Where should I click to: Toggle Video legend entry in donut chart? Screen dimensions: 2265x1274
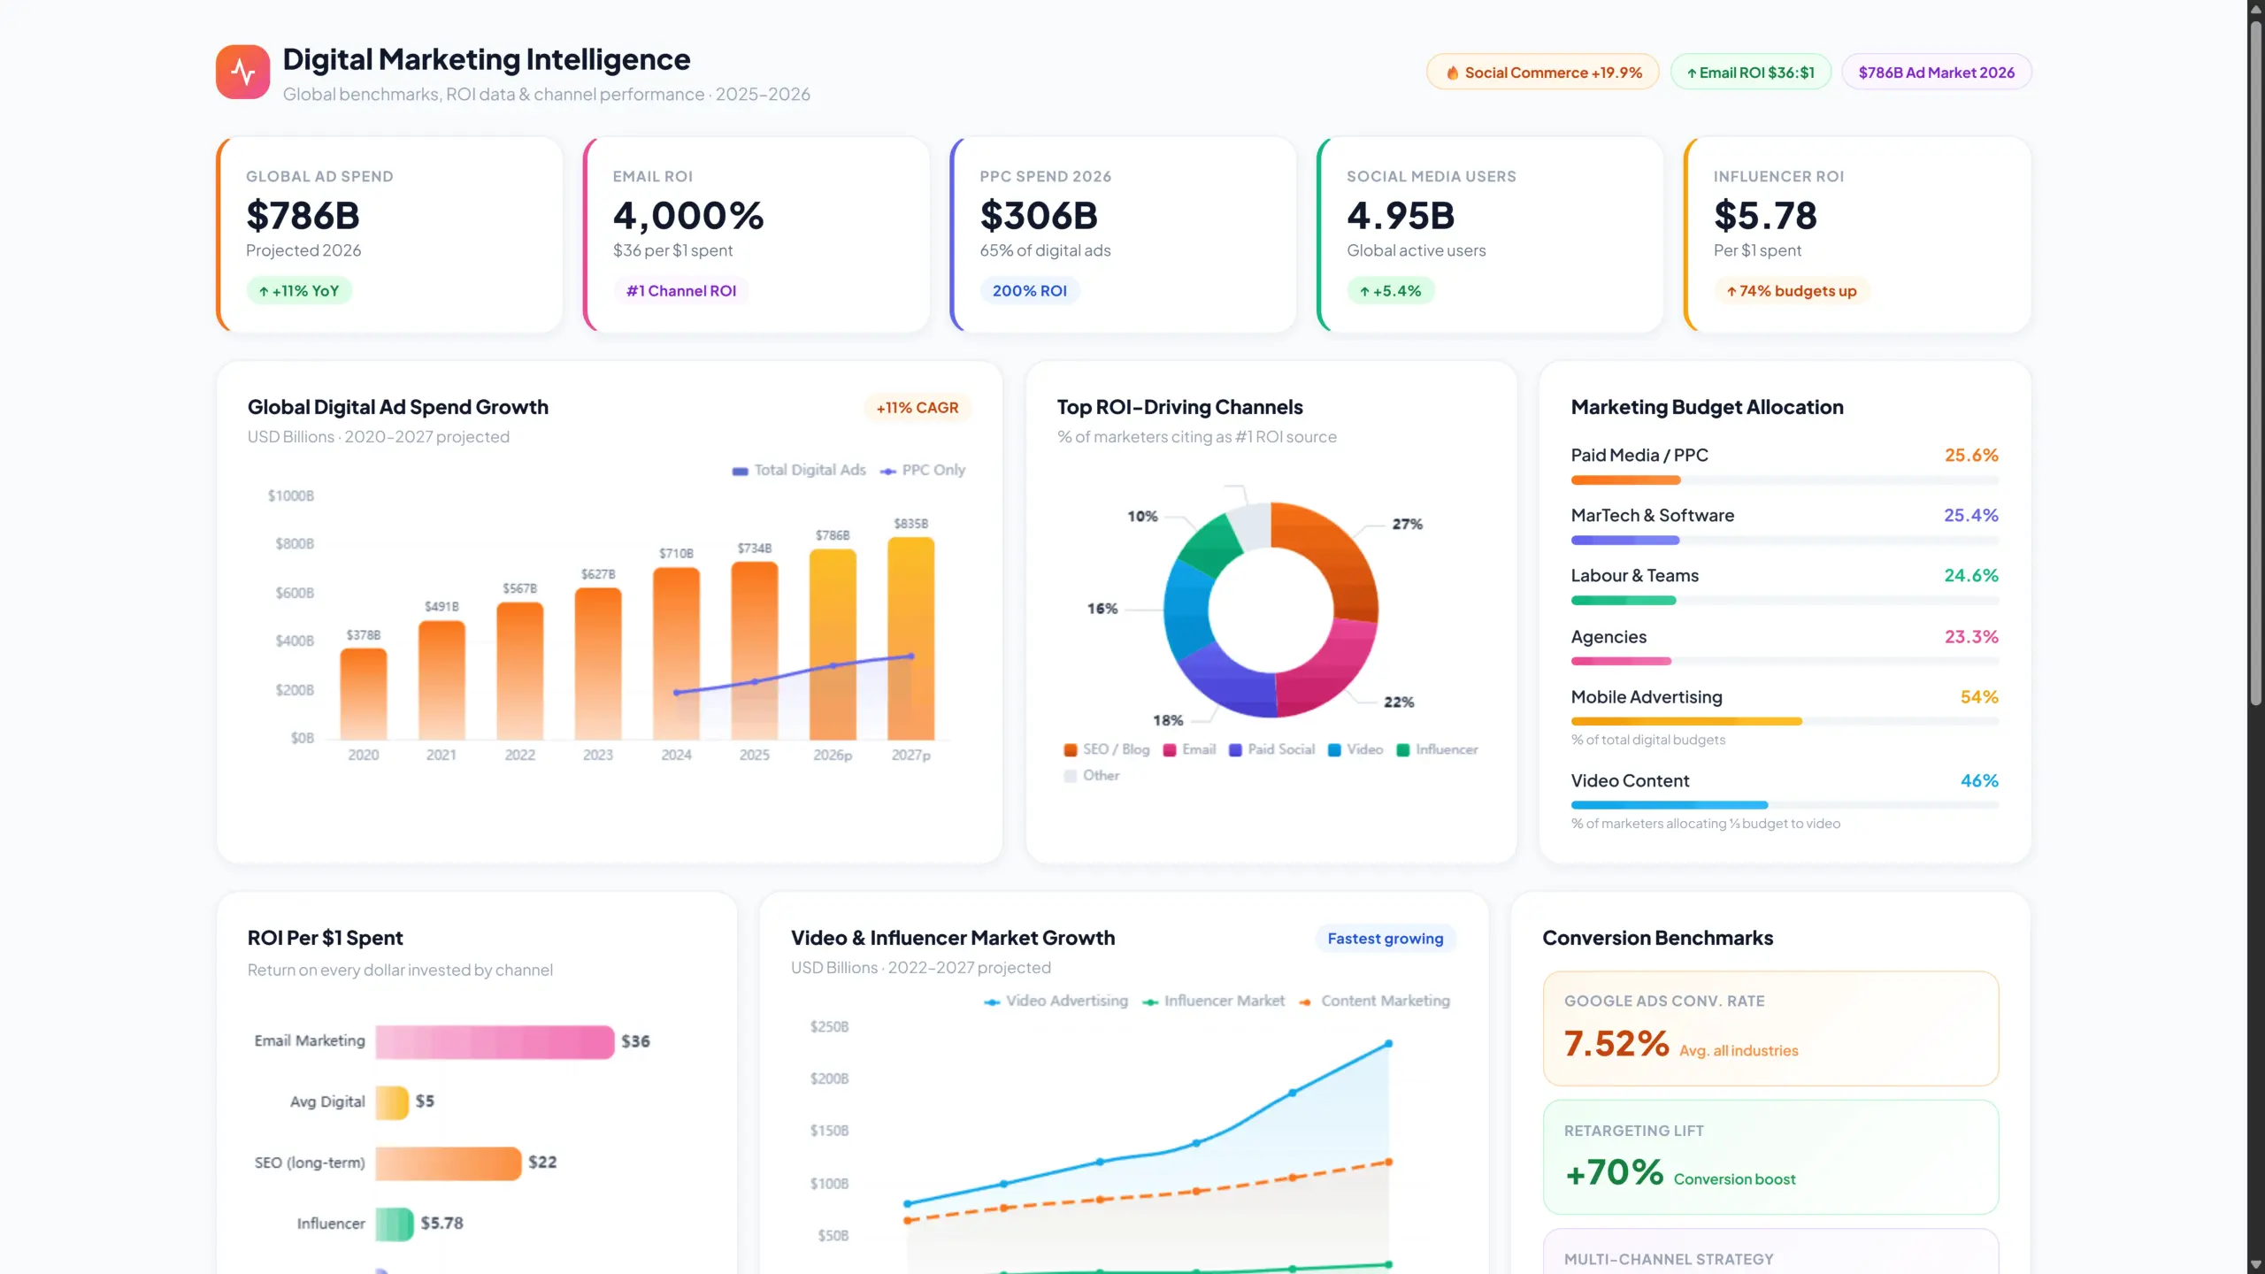(x=1355, y=749)
